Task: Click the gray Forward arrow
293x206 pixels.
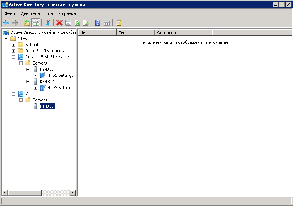Action: (15, 23)
